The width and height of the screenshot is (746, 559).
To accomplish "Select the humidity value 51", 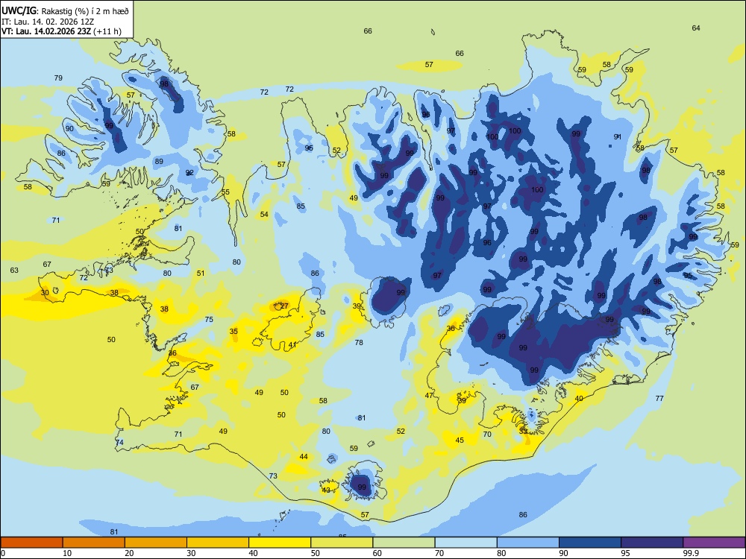I will tap(201, 274).
